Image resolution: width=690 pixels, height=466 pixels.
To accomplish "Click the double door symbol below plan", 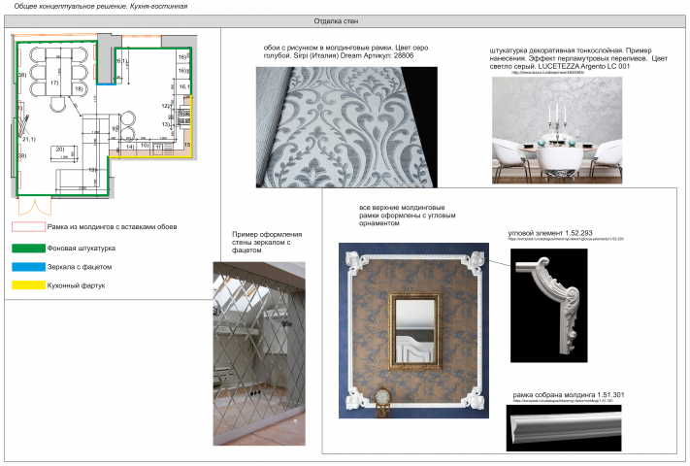I will [35, 206].
